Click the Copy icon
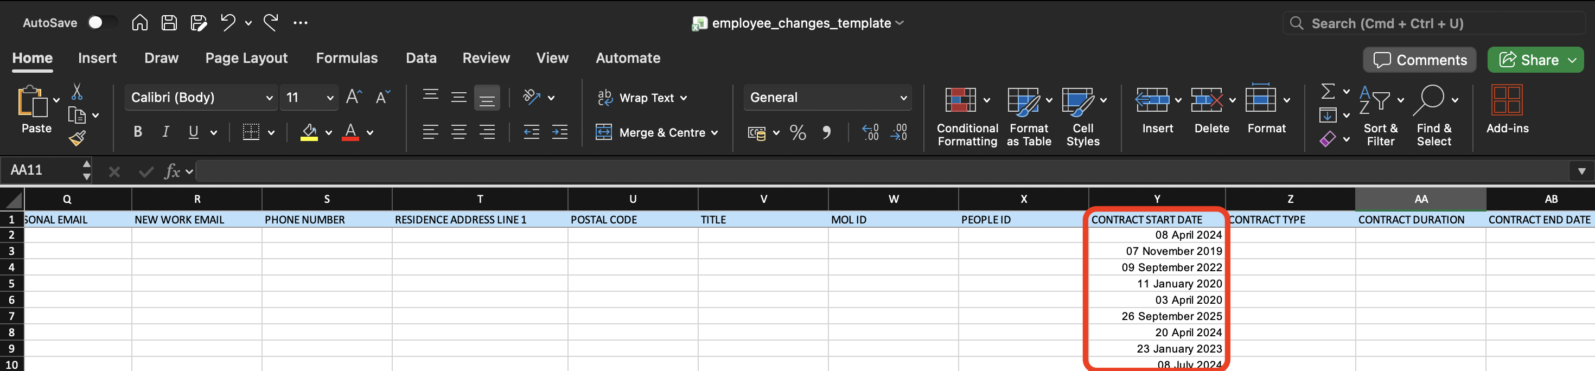Screen dimensions: 1595x371 pyautogui.click(x=77, y=115)
